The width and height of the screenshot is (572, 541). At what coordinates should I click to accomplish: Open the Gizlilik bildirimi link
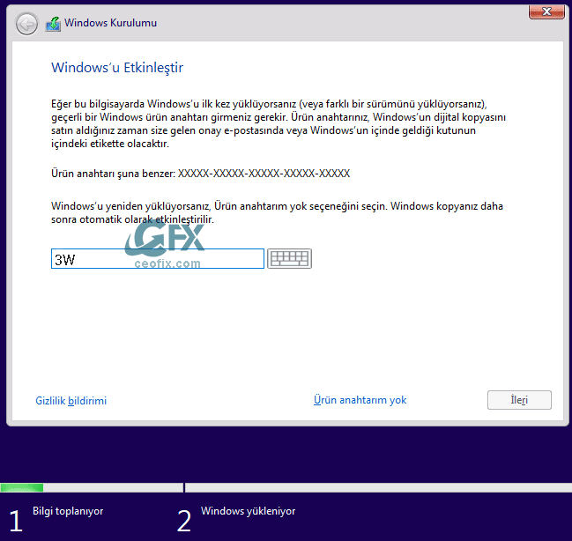[71, 401]
